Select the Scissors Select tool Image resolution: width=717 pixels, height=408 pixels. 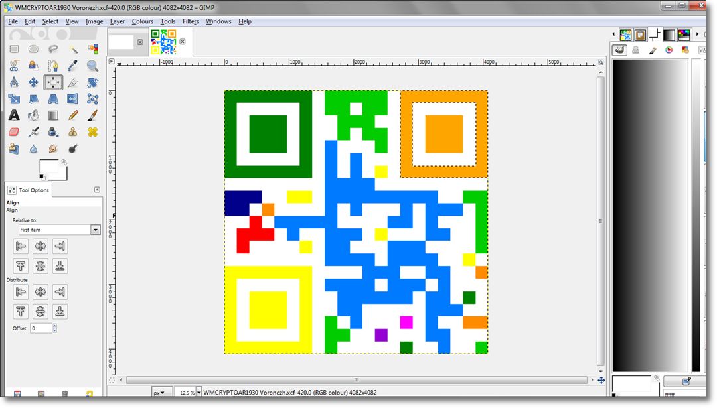tap(14, 66)
